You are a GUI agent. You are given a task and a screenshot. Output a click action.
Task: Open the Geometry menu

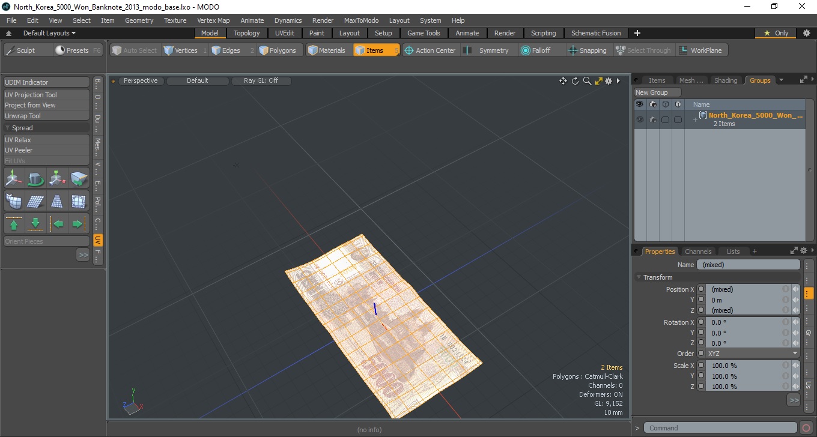click(x=139, y=20)
